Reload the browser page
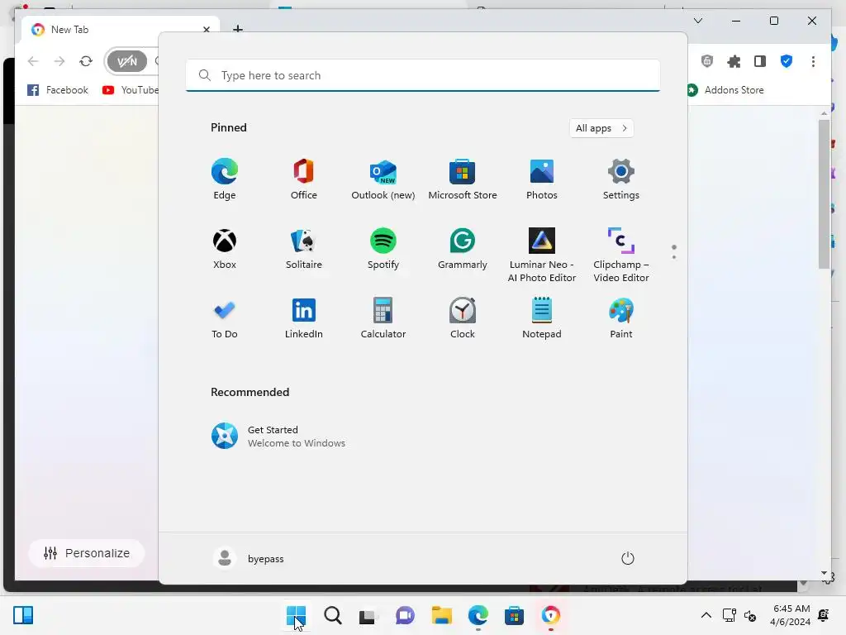The width and height of the screenshot is (846, 635). point(86,61)
